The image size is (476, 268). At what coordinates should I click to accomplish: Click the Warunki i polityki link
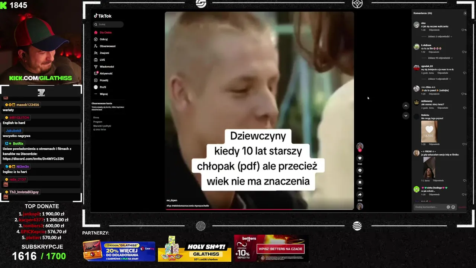(x=102, y=126)
